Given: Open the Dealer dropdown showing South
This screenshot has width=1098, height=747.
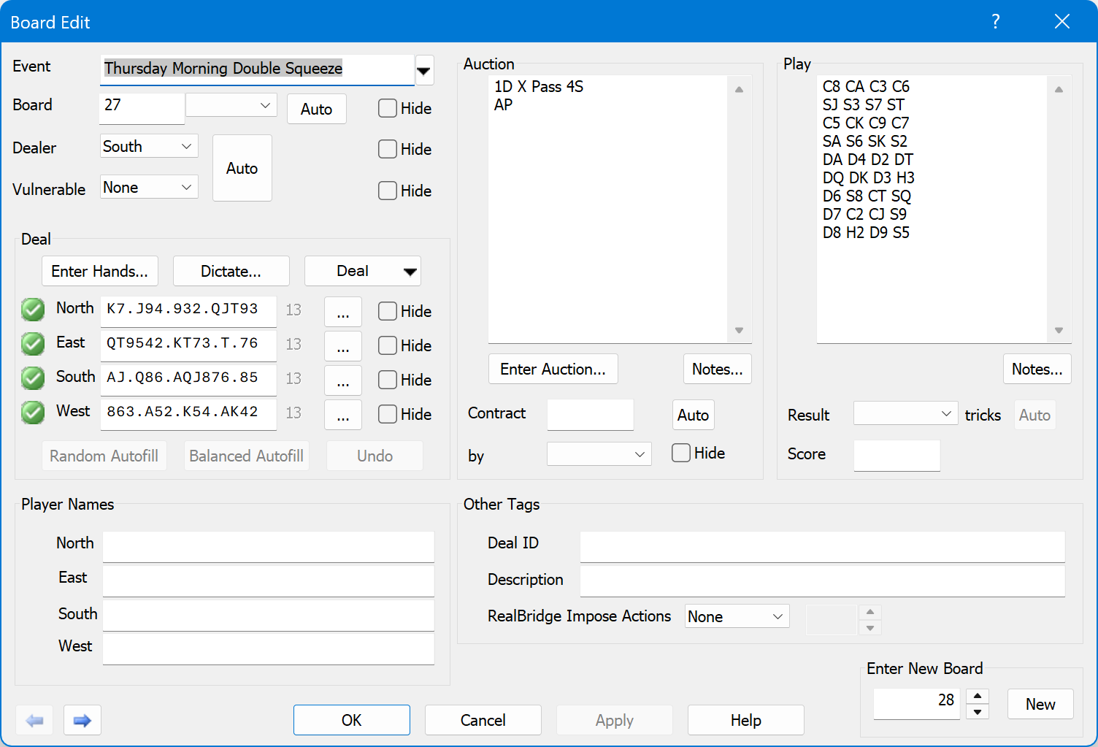Looking at the screenshot, I should point(148,146).
